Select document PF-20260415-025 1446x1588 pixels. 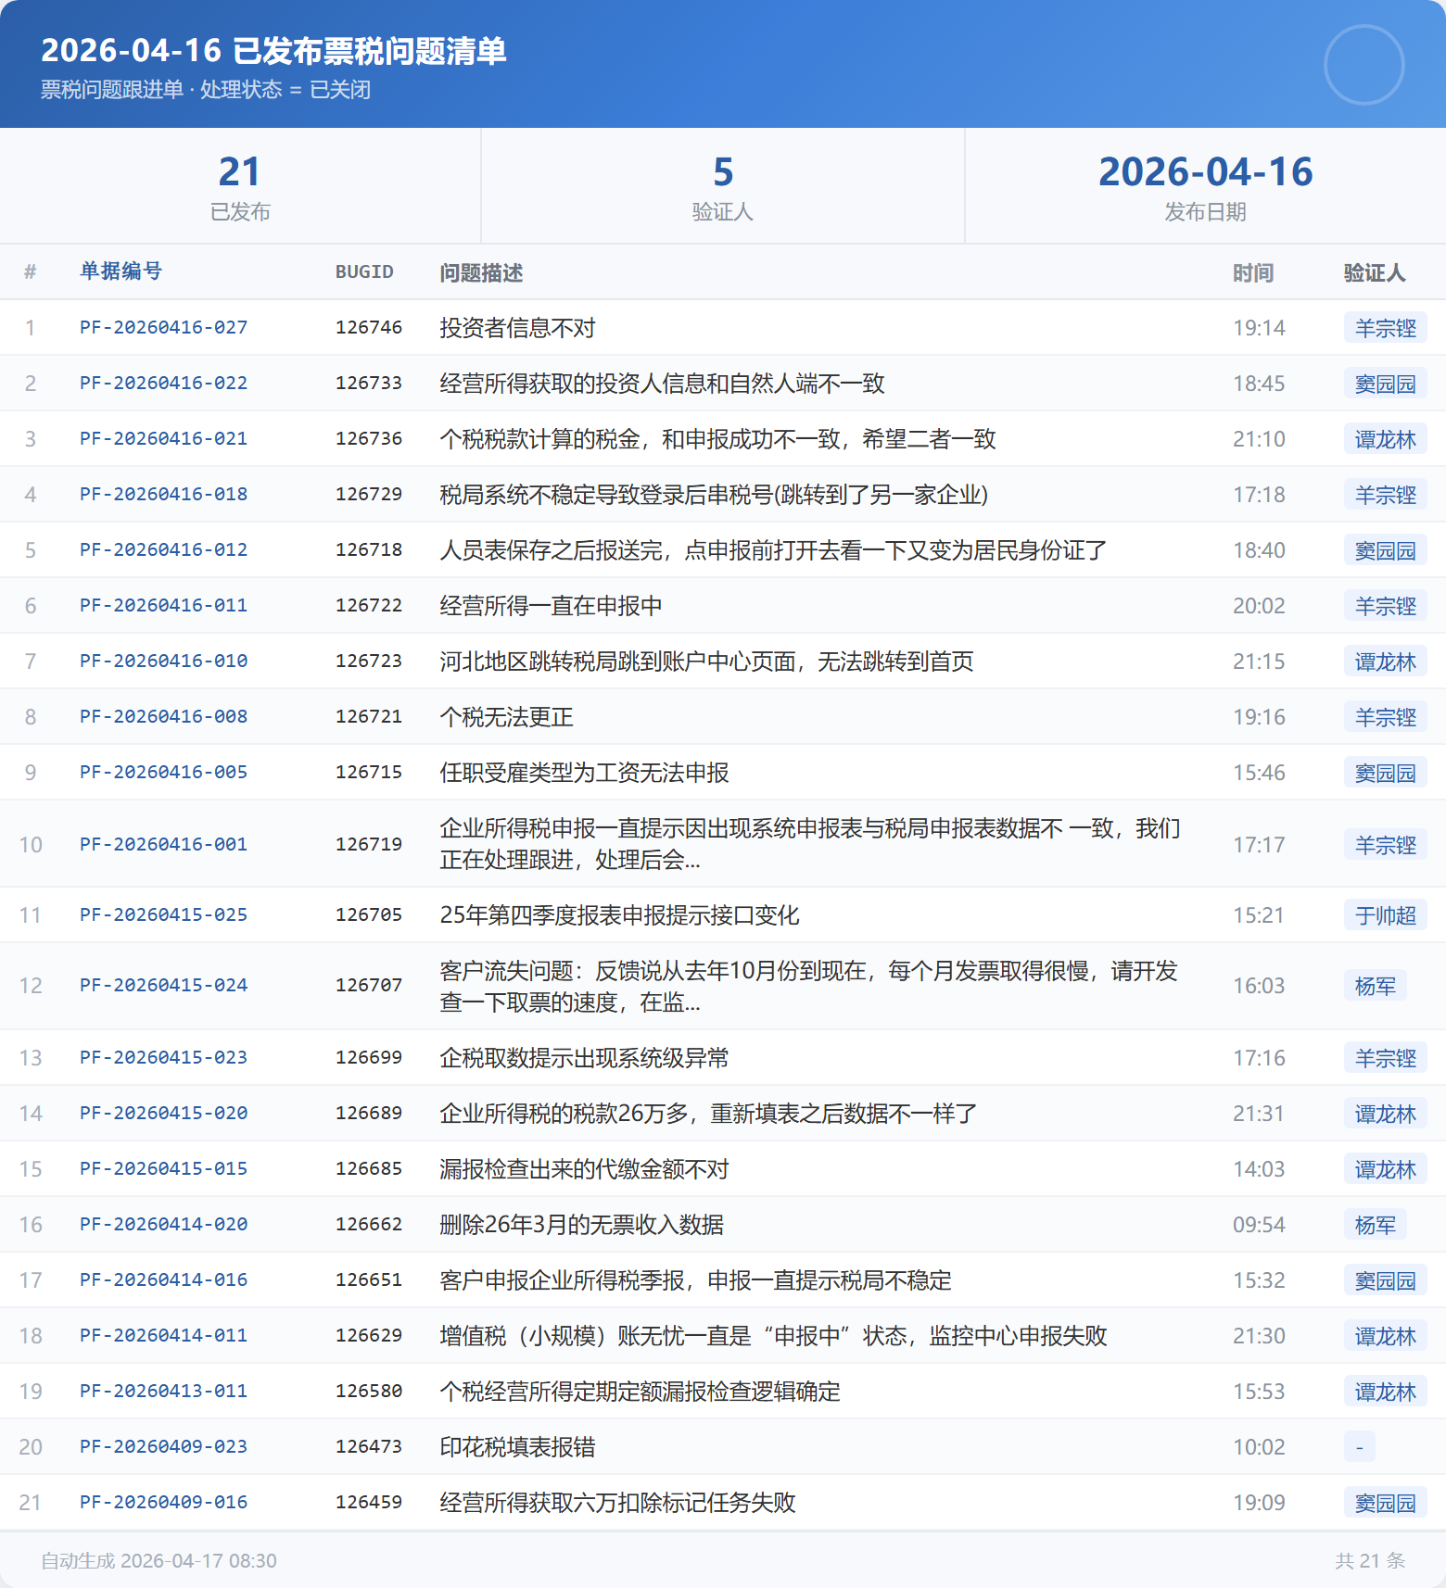coord(163,914)
